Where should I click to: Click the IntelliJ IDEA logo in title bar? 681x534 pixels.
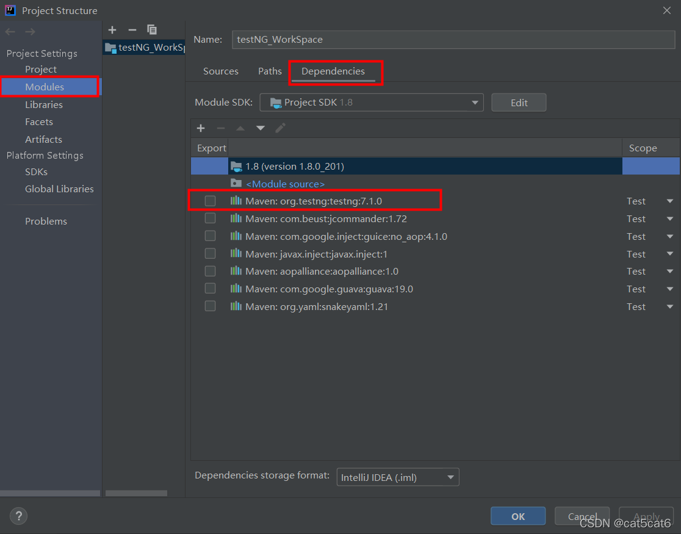coord(10,10)
